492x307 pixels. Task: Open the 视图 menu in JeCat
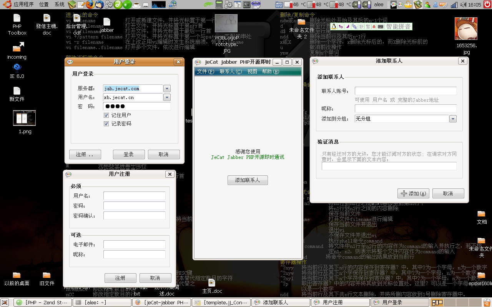click(252, 72)
